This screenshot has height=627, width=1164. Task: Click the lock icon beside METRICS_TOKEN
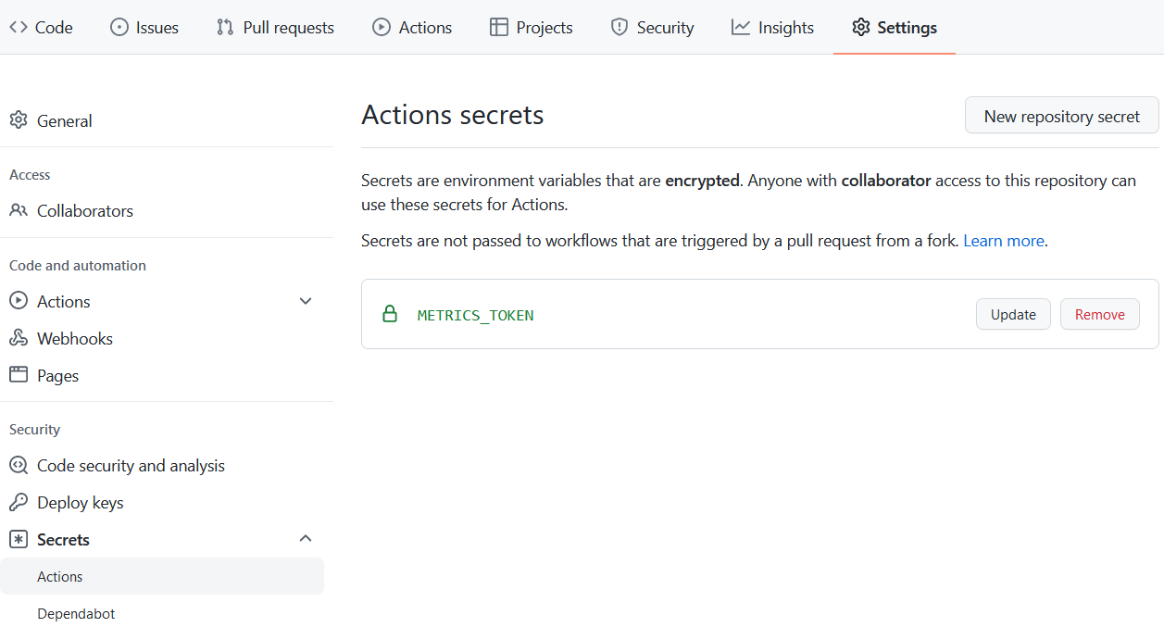(389, 314)
